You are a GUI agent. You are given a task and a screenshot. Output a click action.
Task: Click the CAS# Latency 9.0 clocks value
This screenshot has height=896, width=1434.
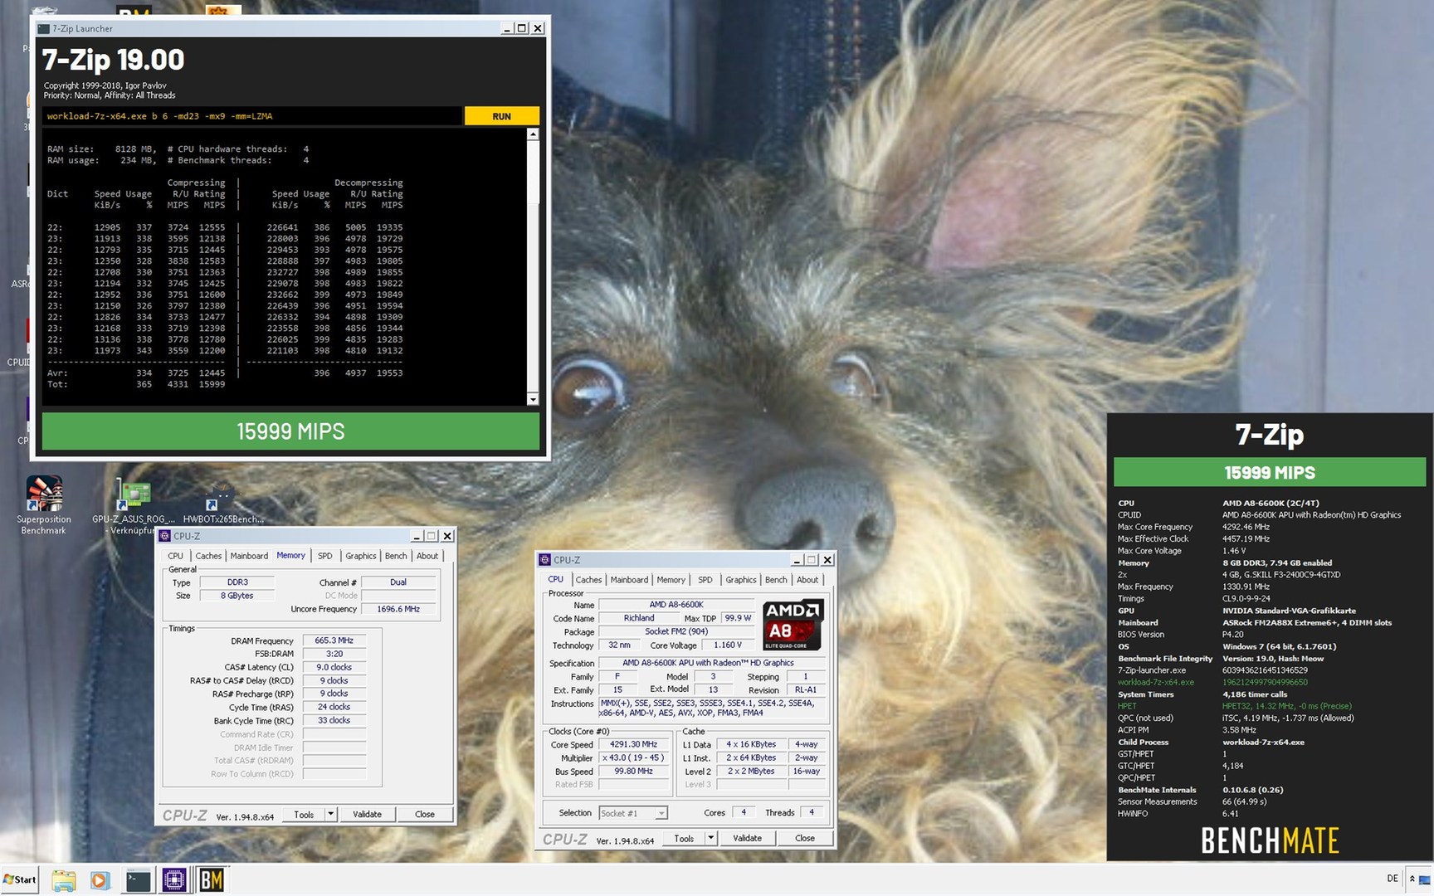pyautogui.click(x=334, y=667)
